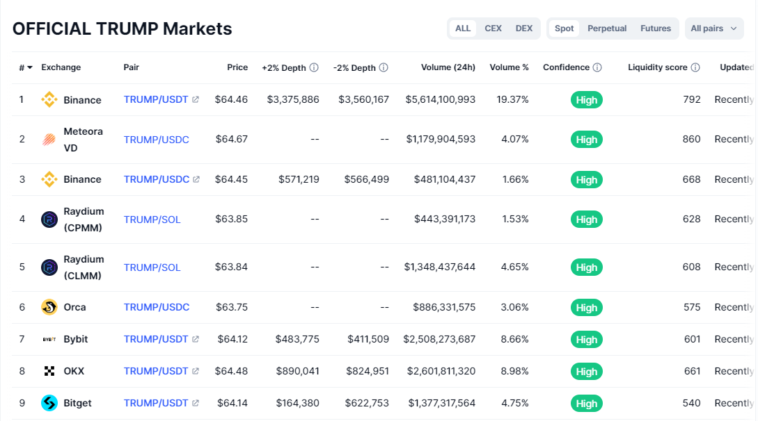Image resolution: width=758 pixels, height=421 pixels.
Task: Sort by the Pair column header
Action: 131,67
